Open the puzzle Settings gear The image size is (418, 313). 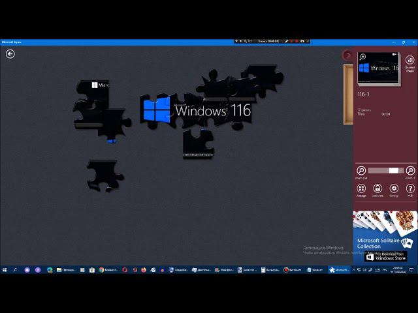point(394,188)
